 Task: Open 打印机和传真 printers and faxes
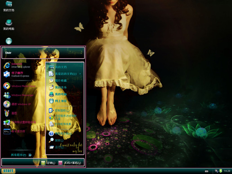[60, 124]
